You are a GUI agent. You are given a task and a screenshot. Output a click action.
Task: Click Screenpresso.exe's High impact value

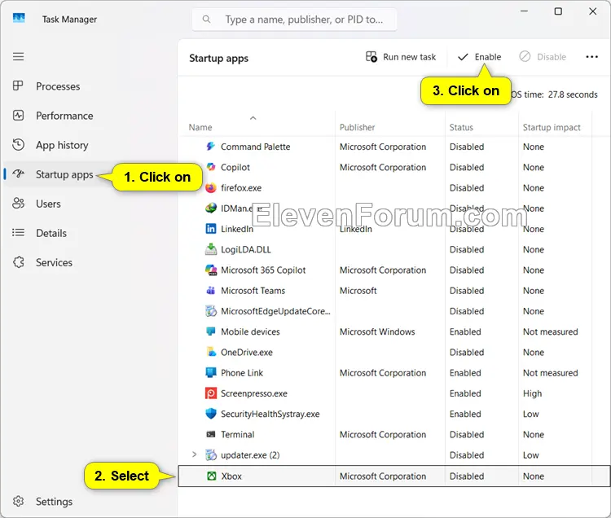point(532,393)
